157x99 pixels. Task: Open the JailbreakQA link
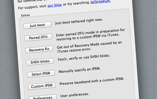(x=100, y=1)
